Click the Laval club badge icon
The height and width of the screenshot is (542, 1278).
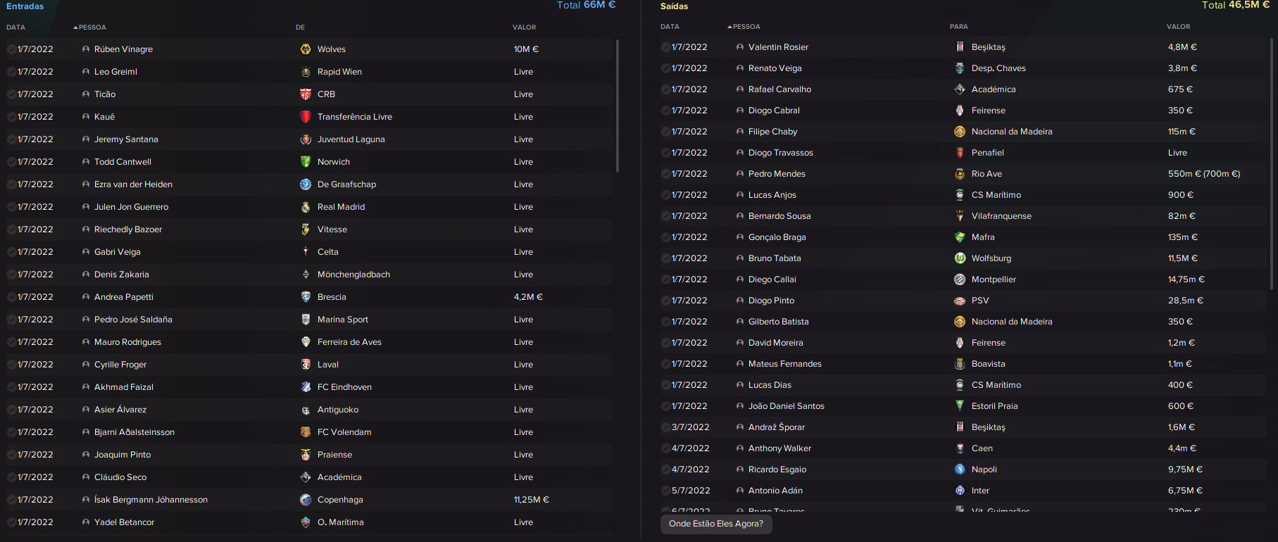click(306, 365)
